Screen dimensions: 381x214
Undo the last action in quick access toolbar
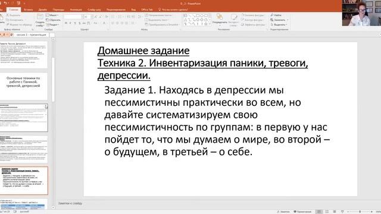pyautogui.click(x=6, y=3)
